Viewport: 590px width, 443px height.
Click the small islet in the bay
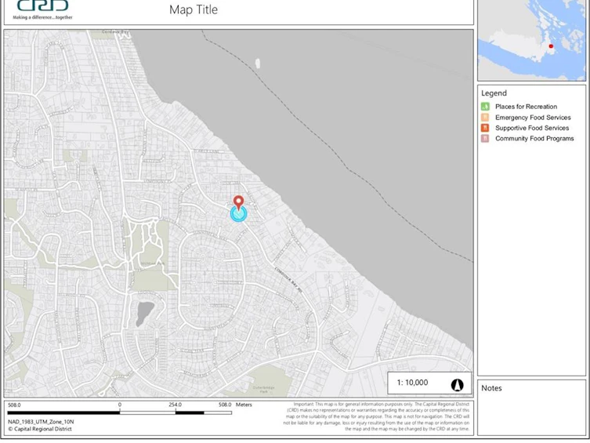pos(258,64)
